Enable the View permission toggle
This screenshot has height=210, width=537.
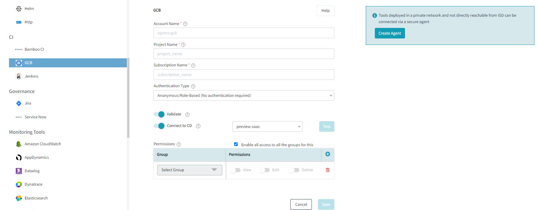pyautogui.click(x=235, y=170)
